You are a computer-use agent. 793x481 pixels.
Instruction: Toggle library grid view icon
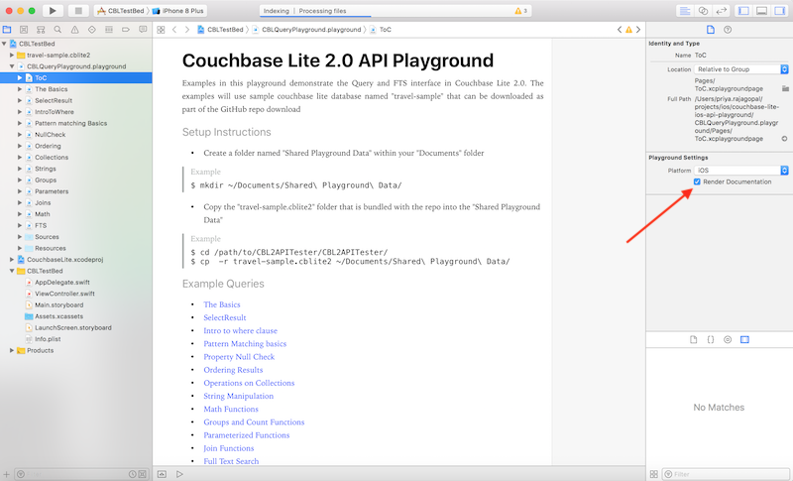tap(654, 474)
